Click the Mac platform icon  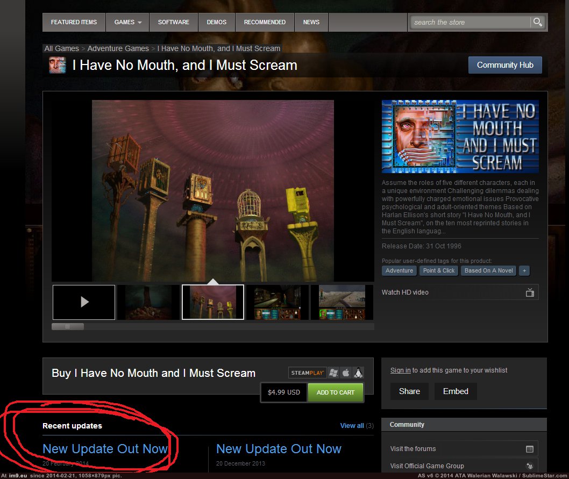pos(346,373)
